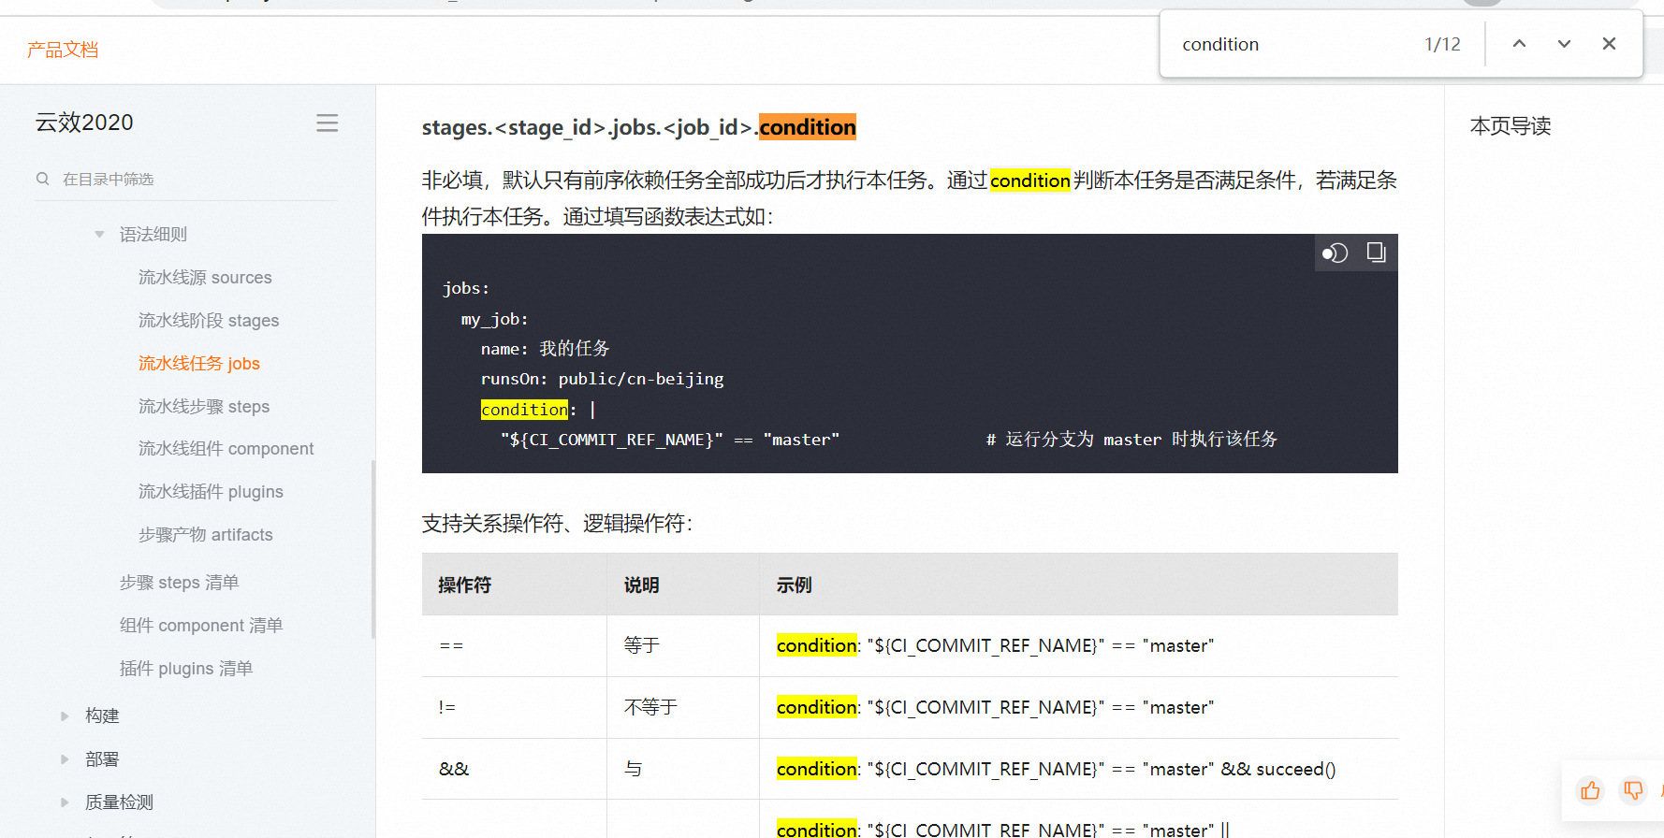Click the 云效2020 sidebar title
1664x838 pixels.
tap(84, 123)
